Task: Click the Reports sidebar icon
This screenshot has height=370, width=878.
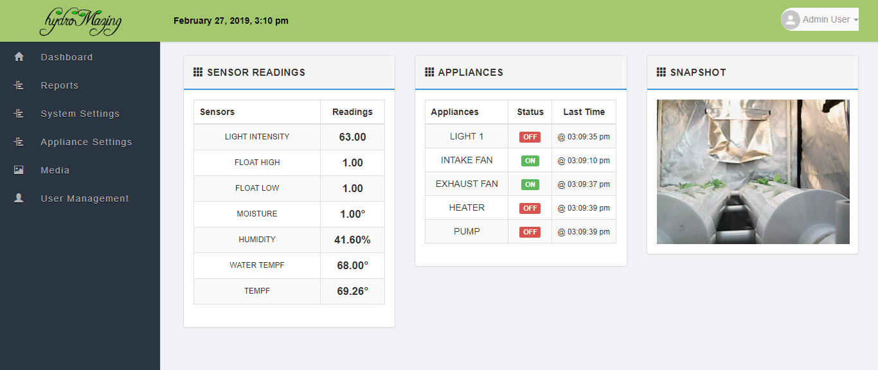Action: (19, 85)
